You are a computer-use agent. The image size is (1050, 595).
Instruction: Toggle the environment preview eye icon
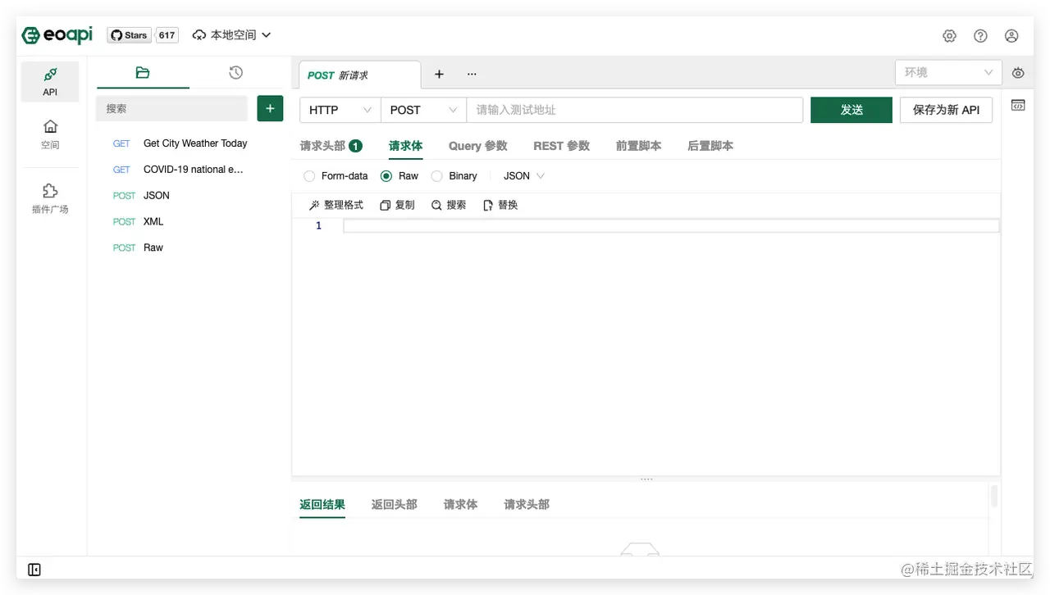(1018, 73)
